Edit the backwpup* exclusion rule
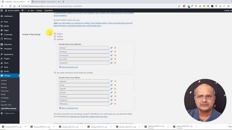 point(111,55)
